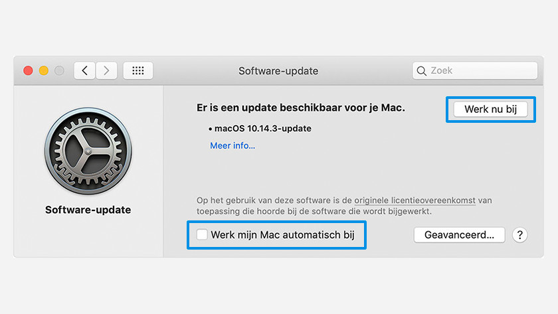Enable 'Werk mijn Mac automatisch bij' checkbox

coord(202,234)
